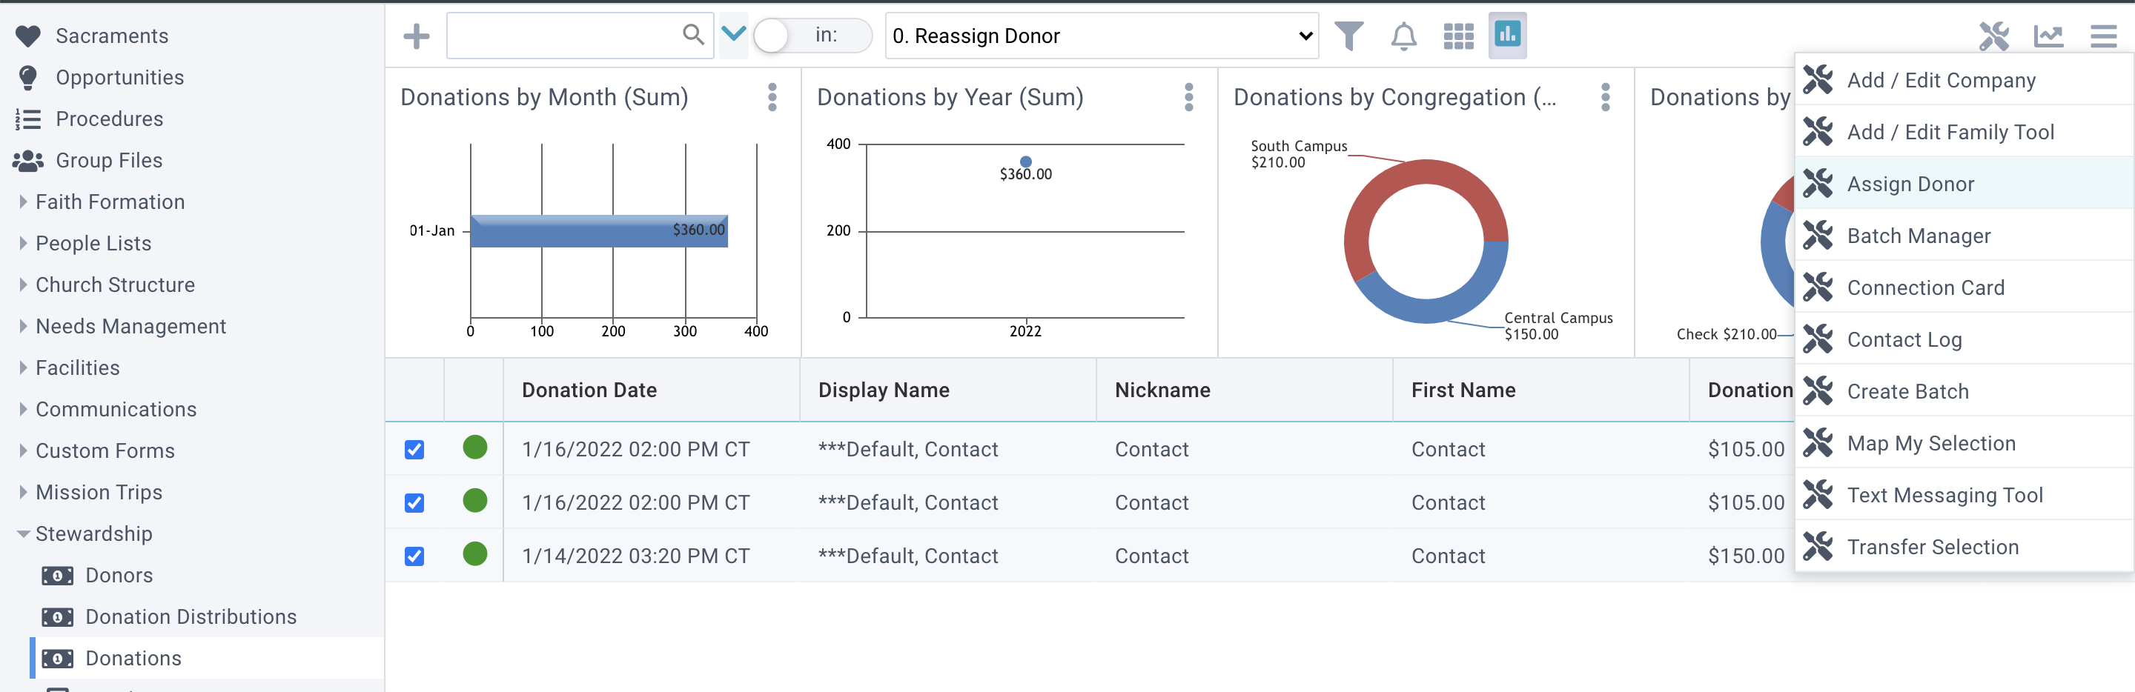Viewport: 2135px width, 692px height.
Task: Select Assign Donor from the tools menu
Action: coord(1910,183)
